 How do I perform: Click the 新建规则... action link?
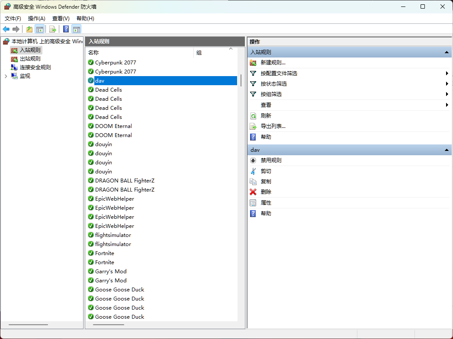(273, 63)
